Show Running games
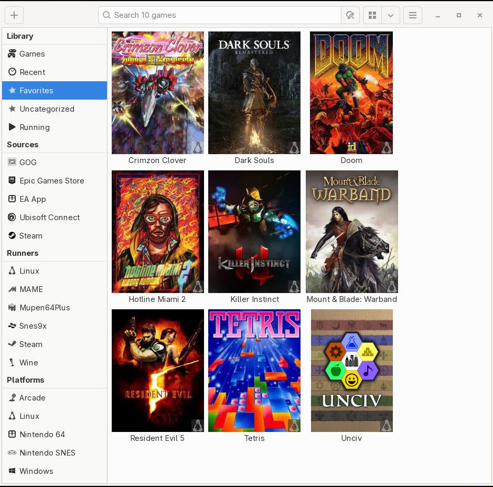Image resolution: width=493 pixels, height=487 pixels. pyautogui.click(x=55, y=127)
